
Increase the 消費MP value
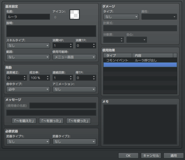[x=71, y=44]
